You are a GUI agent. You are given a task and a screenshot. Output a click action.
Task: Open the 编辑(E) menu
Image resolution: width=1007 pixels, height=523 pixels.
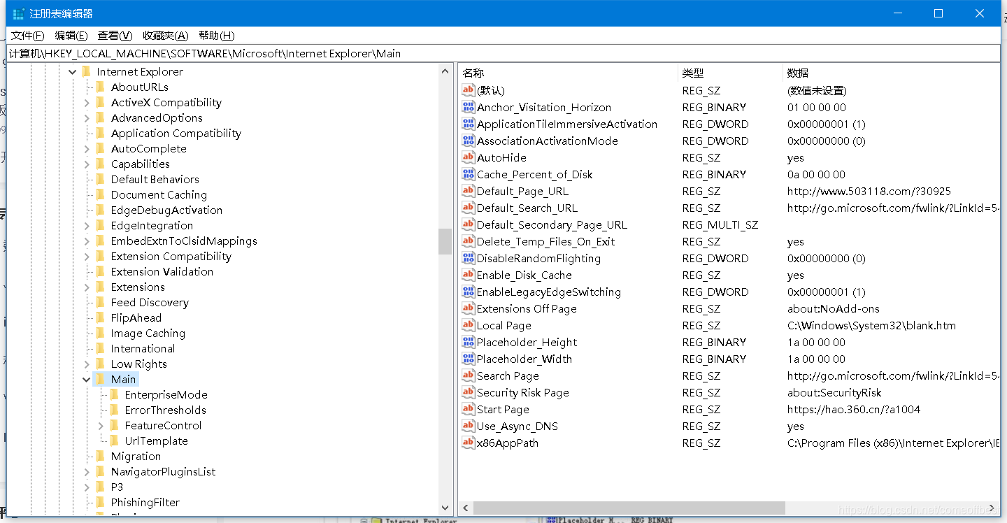(71, 36)
